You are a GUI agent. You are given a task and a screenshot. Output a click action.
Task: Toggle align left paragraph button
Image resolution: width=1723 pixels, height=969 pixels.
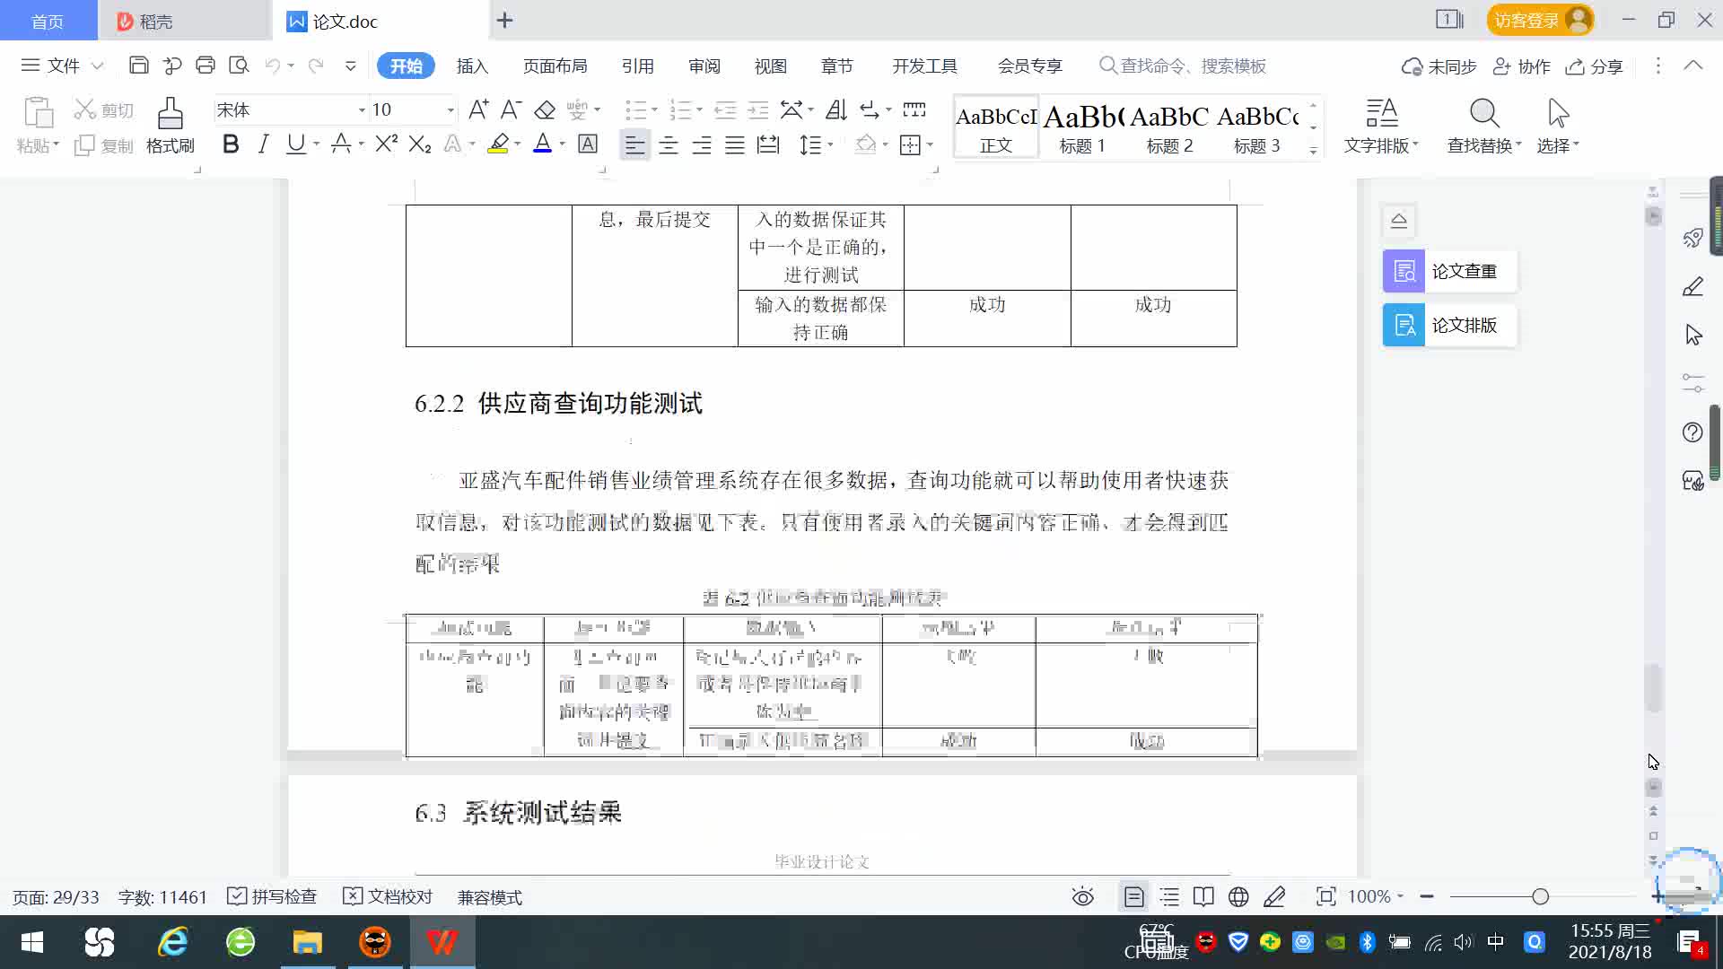(x=634, y=144)
